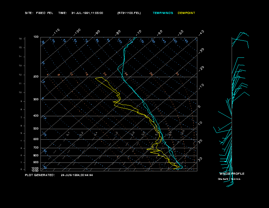Click the '500' pressure level label
269x208 pixels.
tap(36, 128)
